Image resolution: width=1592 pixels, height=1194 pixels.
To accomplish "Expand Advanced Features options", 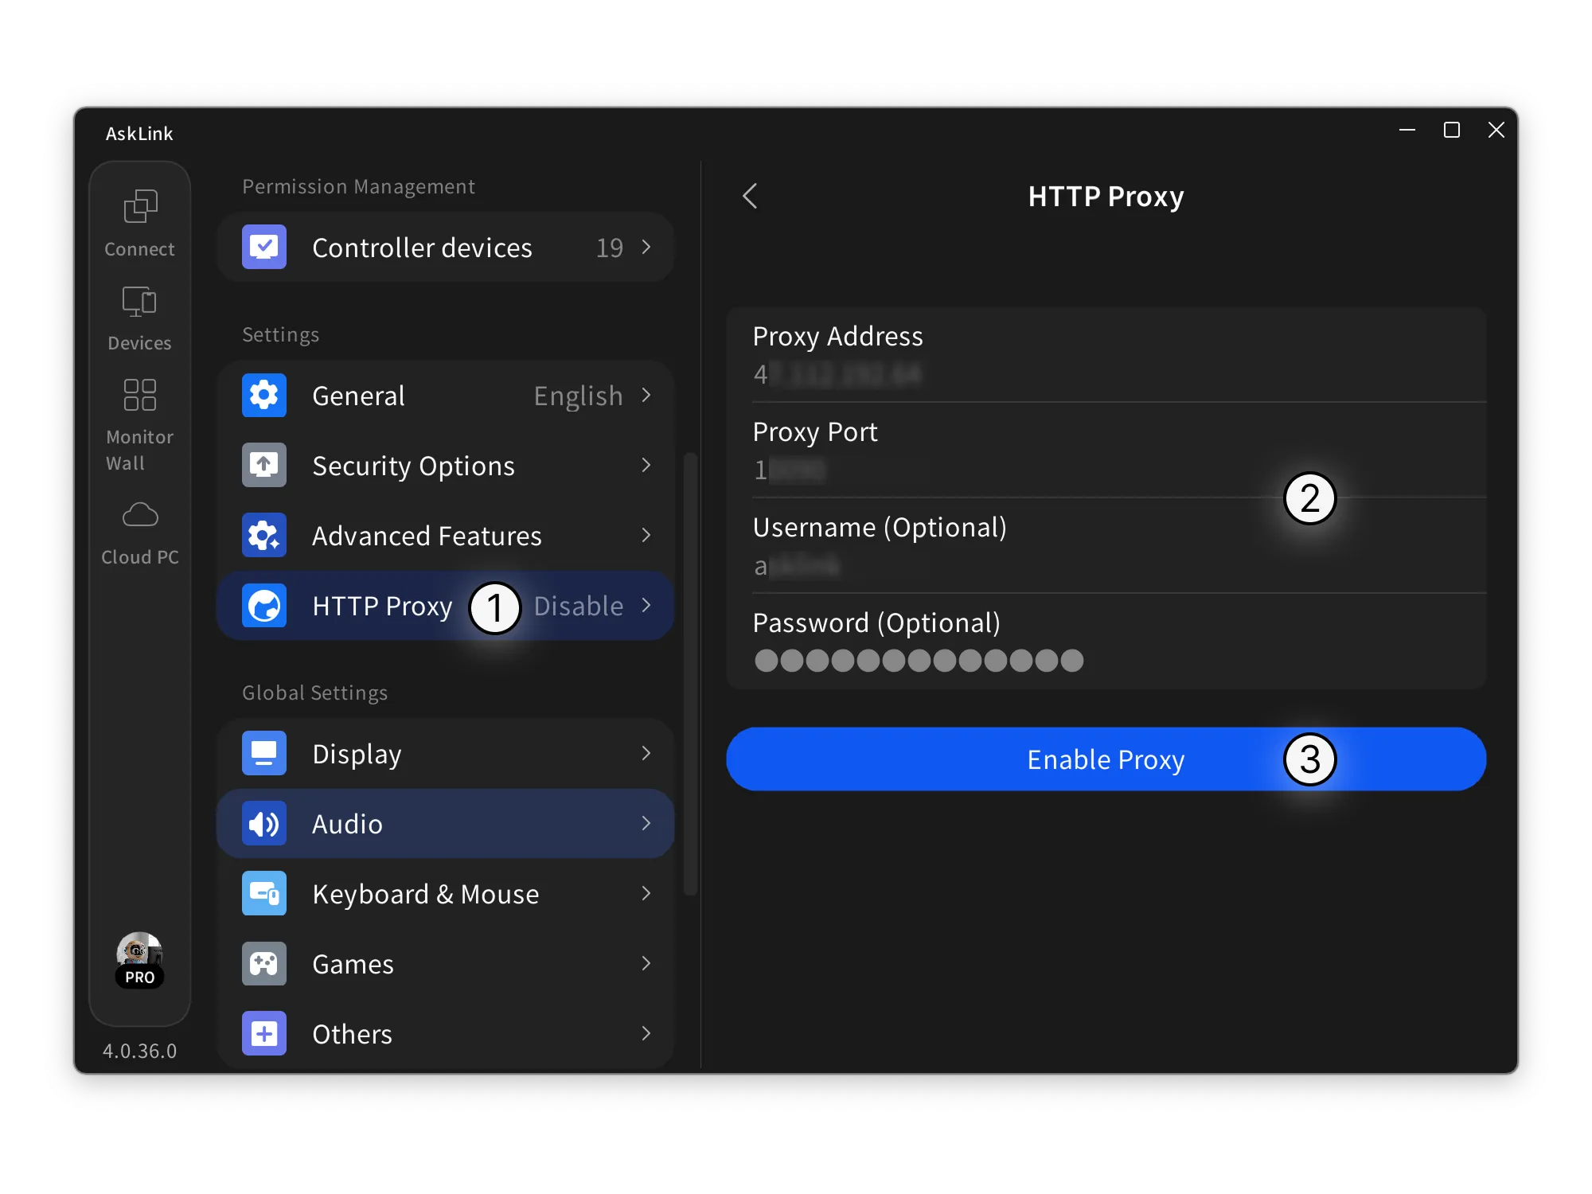I will pyautogui.click(x=646, y=536).
